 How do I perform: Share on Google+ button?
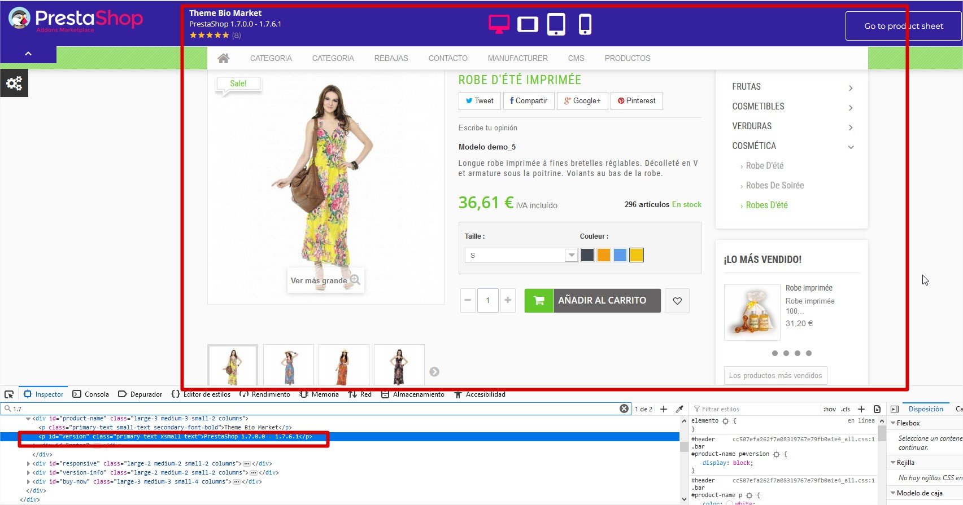point(582,101)
